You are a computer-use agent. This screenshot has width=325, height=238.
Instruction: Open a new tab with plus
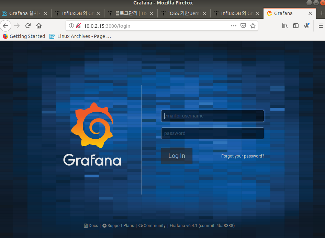(x=322, y=13)
